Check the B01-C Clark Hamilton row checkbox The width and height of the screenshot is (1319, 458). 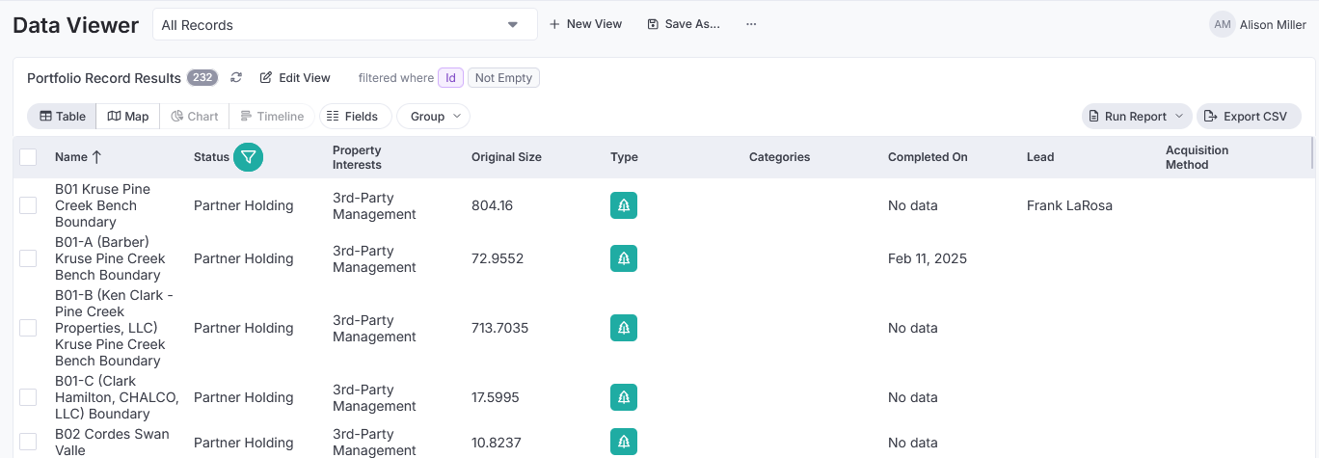point(28,397)
